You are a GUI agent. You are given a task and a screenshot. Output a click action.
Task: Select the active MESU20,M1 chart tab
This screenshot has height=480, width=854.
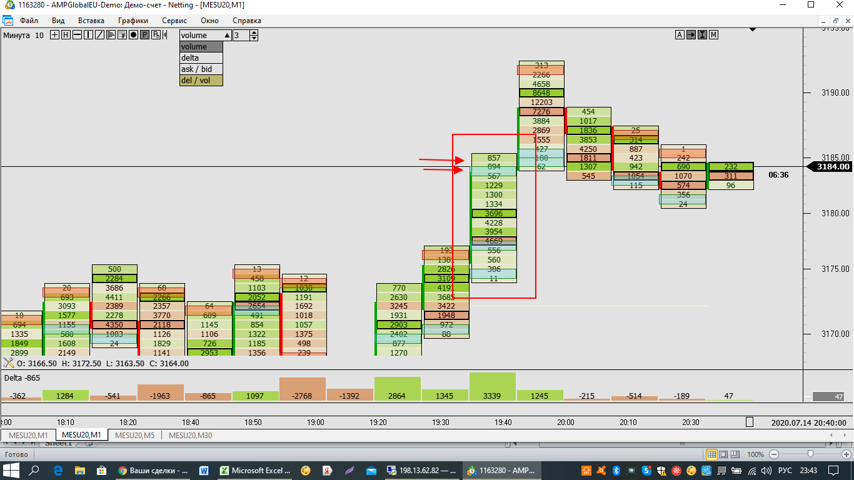click(x=82, y=434)
